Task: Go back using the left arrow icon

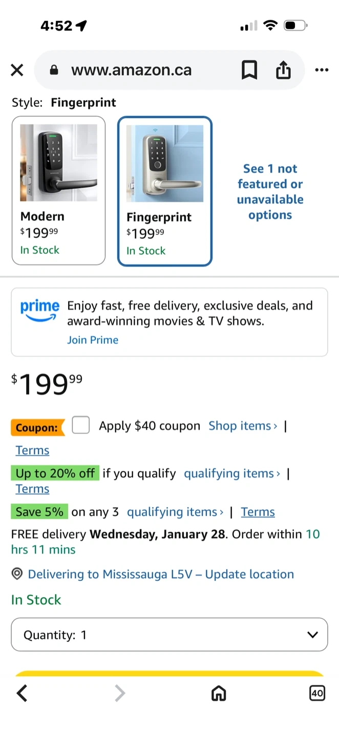Action: [22, 693]
